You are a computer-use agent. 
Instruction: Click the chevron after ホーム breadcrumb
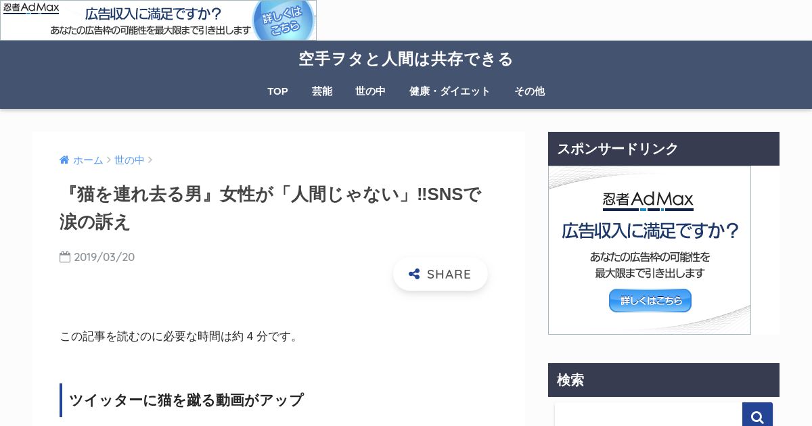(108, 160)
